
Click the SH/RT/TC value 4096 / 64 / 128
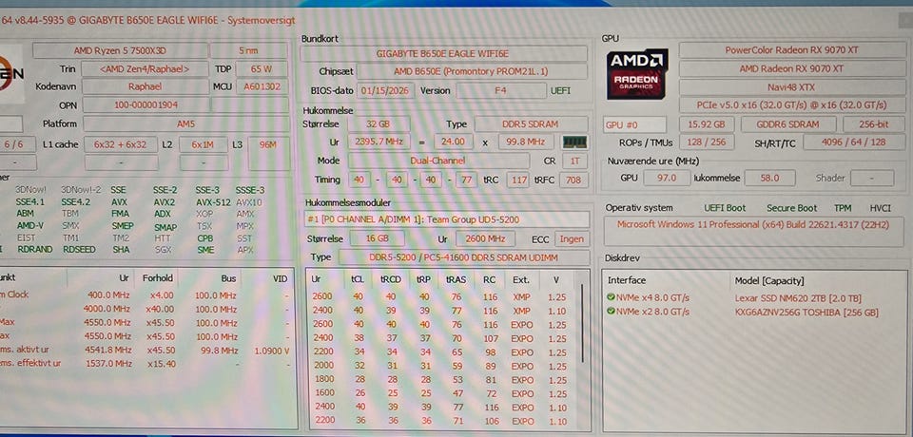pos(854,142)
